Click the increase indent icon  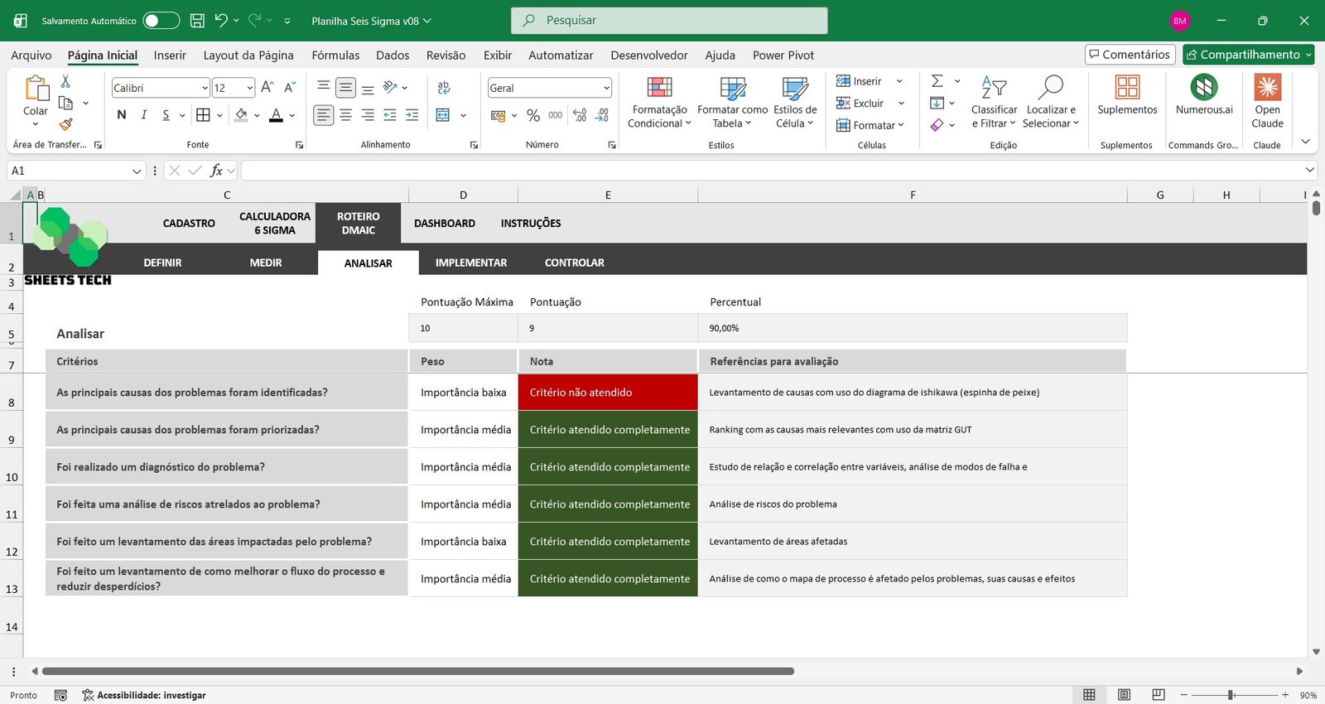[412, 115]
